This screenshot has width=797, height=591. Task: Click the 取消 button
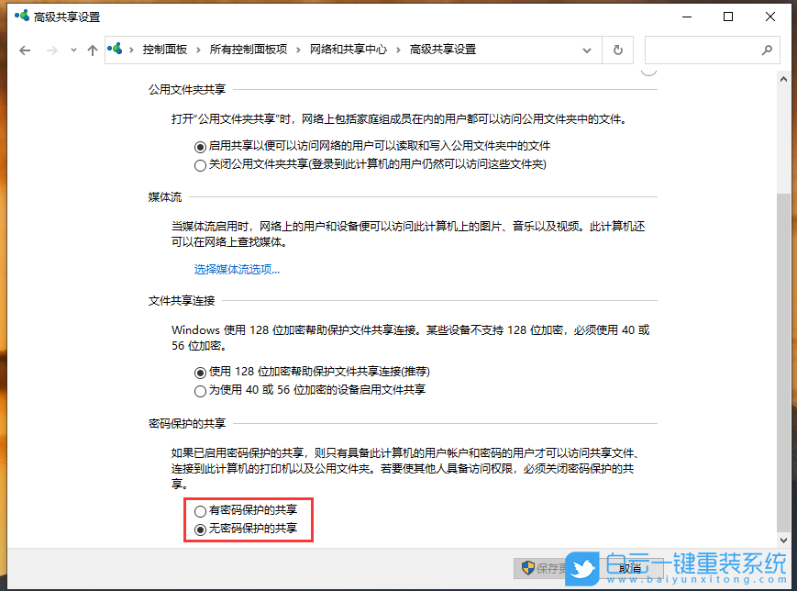(629, 568)
